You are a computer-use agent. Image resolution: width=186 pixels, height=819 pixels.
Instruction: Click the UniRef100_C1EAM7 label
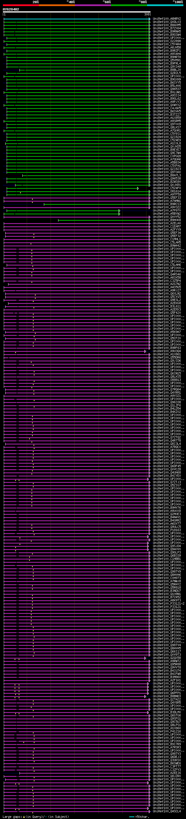click(x=167, y=226)
